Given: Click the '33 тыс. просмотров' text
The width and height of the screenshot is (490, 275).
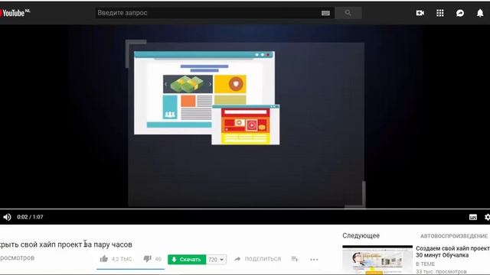Looking at the screenshot, I should pyautogui.click(x=441, y=272).
